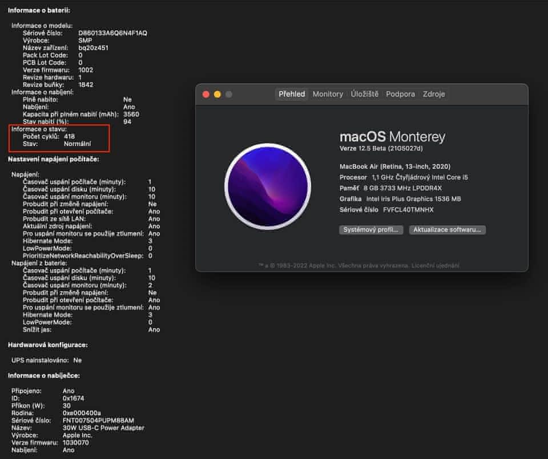This screenshot has height=459, width=548.
Task: Click the Systémový profil button
Action: (x=371, y=230)
